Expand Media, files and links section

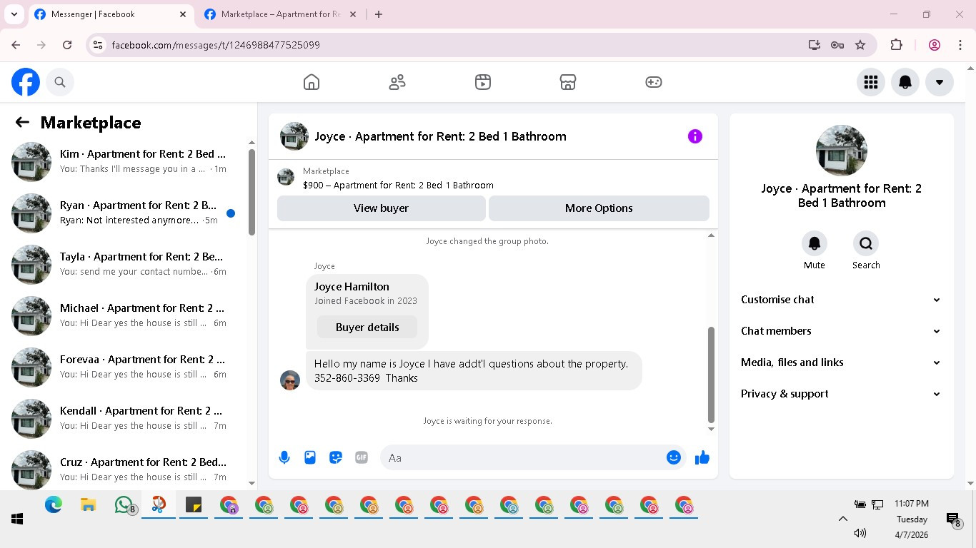(x=841, y=362)
